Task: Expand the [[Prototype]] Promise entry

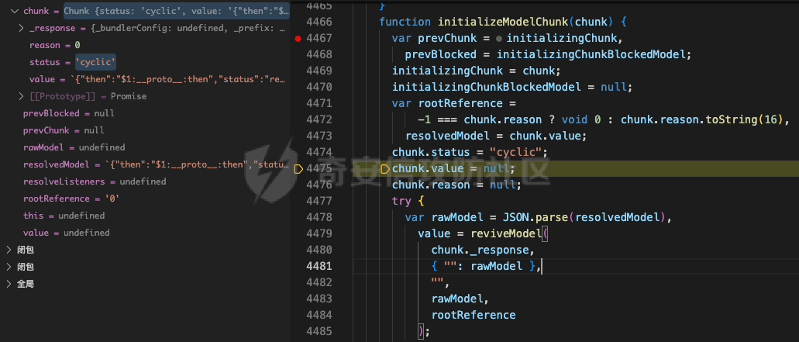Action: coord(22,96)
